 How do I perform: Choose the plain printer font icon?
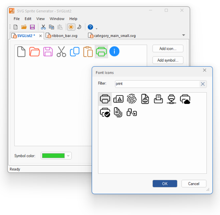(x=105, y=99)
